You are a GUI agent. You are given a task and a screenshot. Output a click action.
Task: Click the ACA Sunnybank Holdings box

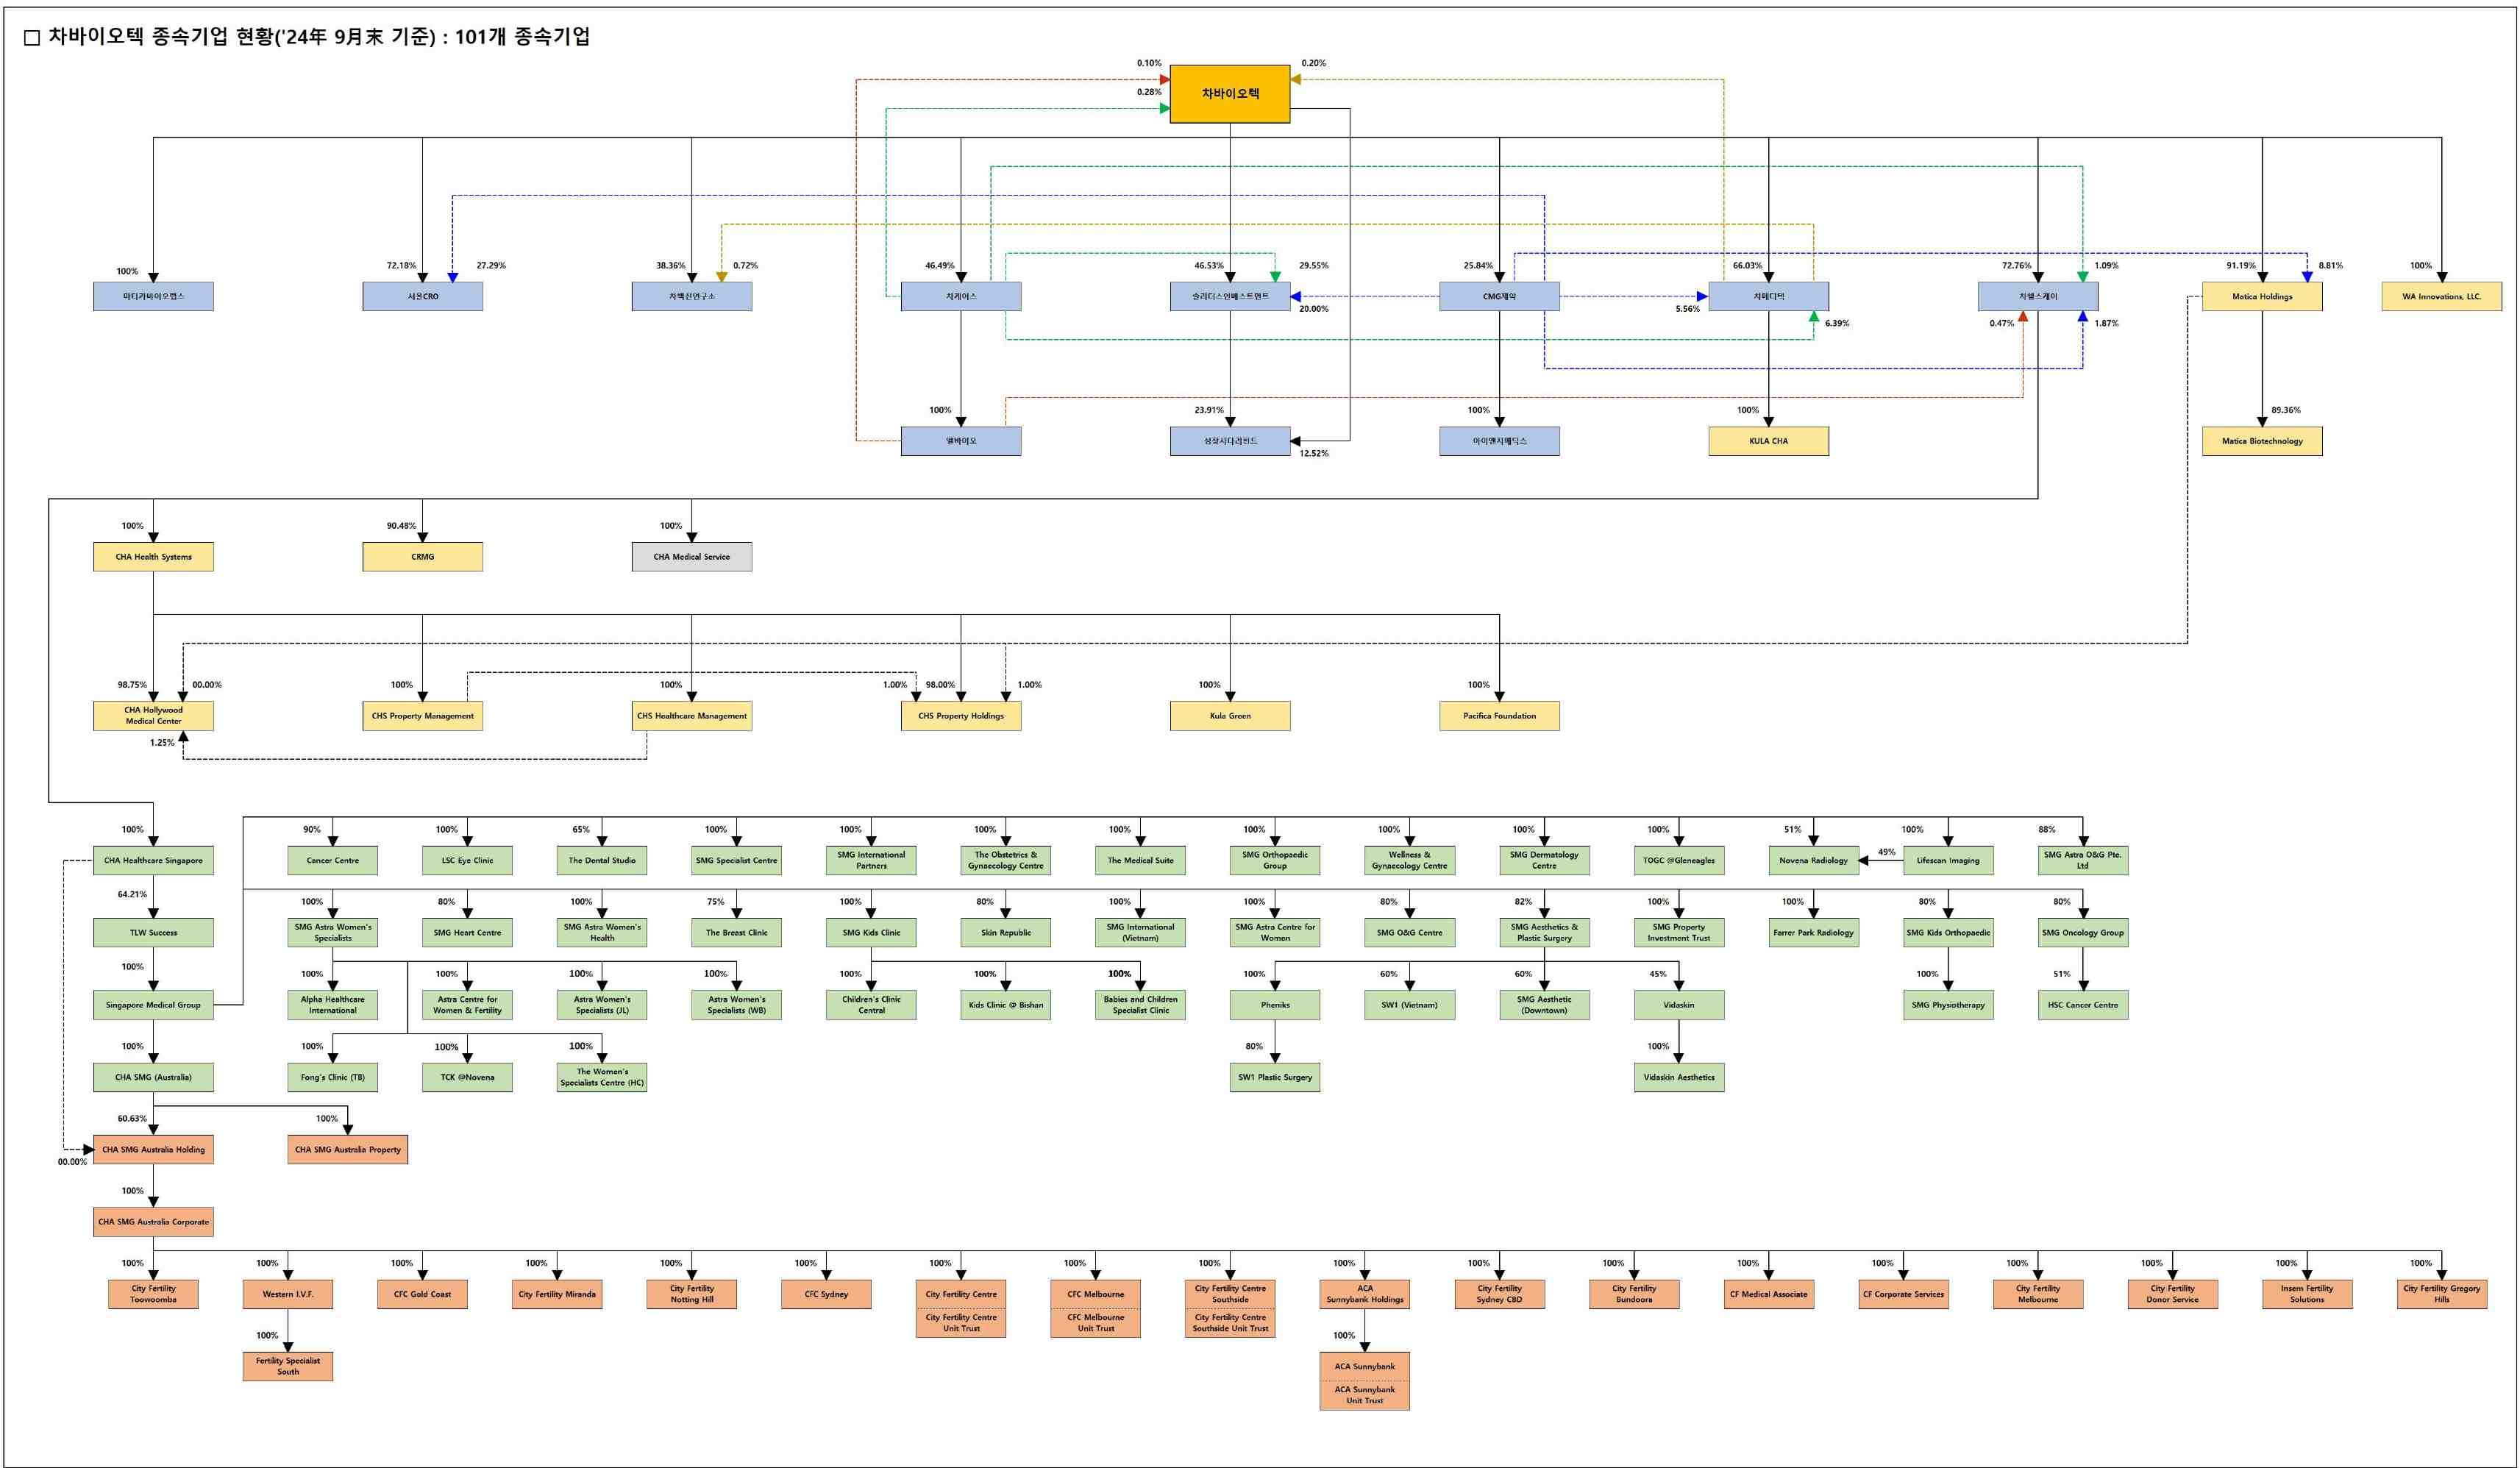tap(1364, 1294)
